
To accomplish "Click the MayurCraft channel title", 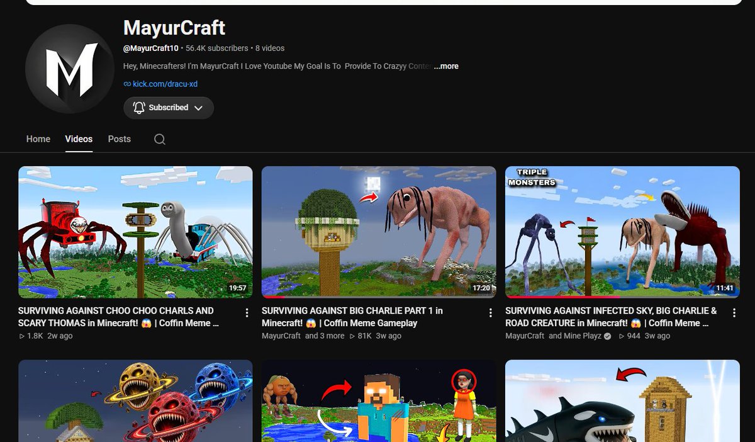I will (x=174, y=28).
